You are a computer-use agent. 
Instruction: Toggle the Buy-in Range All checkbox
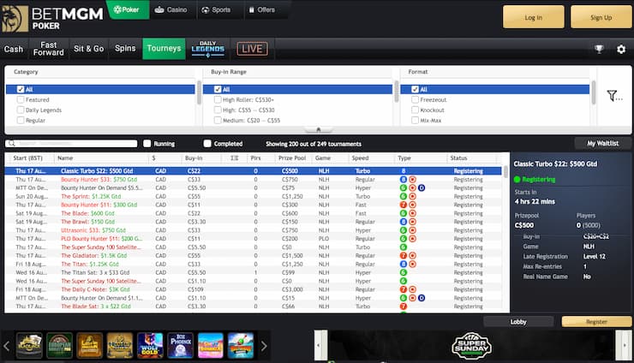click(x=218, y=89)
